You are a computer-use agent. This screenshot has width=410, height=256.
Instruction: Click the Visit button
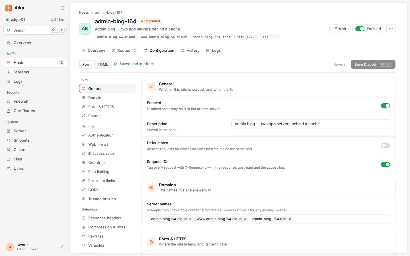[340, 29]
